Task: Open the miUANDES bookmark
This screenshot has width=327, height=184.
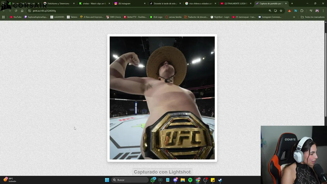Action: click(57, 17)
